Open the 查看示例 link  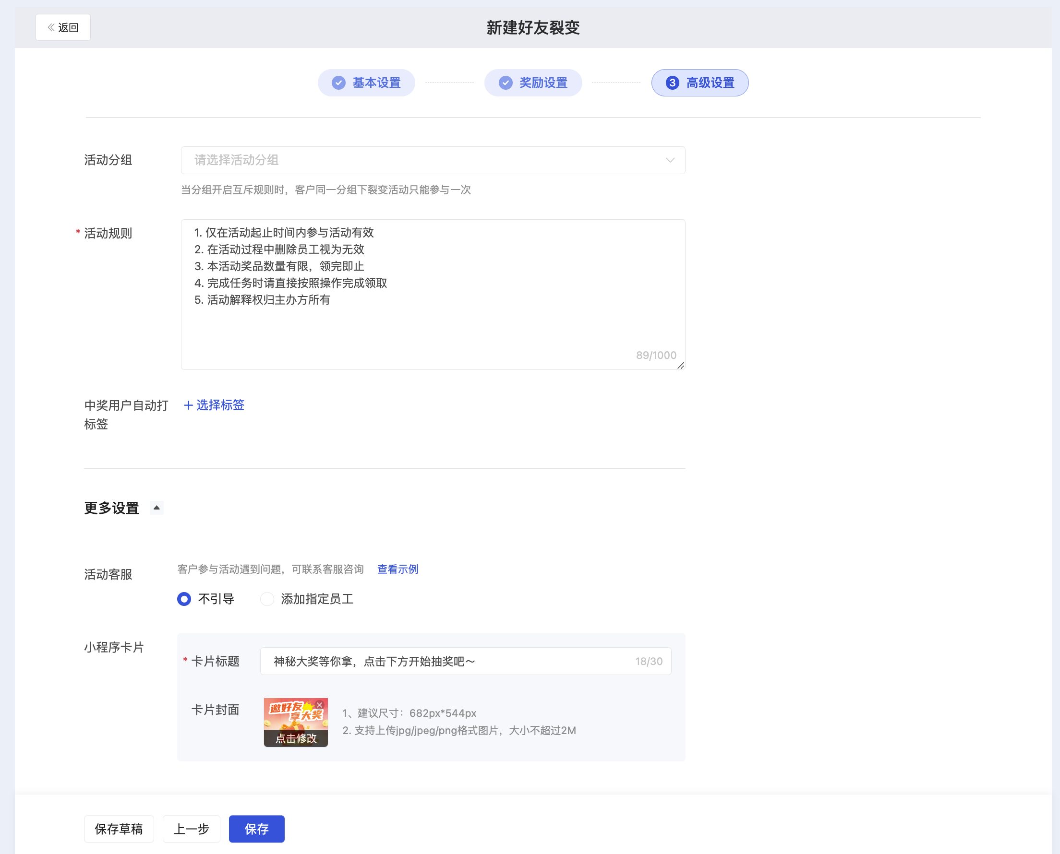397,569
